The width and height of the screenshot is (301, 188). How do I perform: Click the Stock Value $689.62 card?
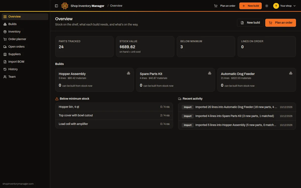coord(145,47)
